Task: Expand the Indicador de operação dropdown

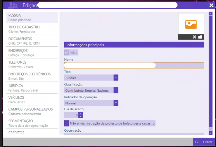Action: coord(116,103)
